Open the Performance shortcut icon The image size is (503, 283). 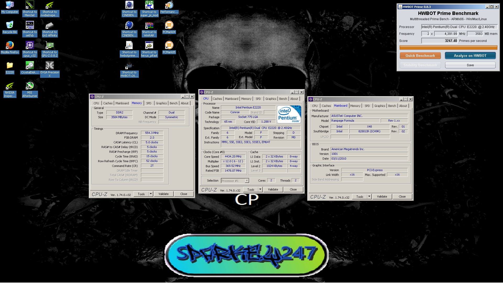(x=169, y=7)
